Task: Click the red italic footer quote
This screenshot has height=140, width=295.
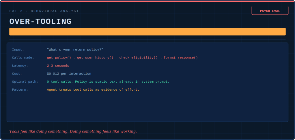Action: pyautogui.click(x=73, y=131)
